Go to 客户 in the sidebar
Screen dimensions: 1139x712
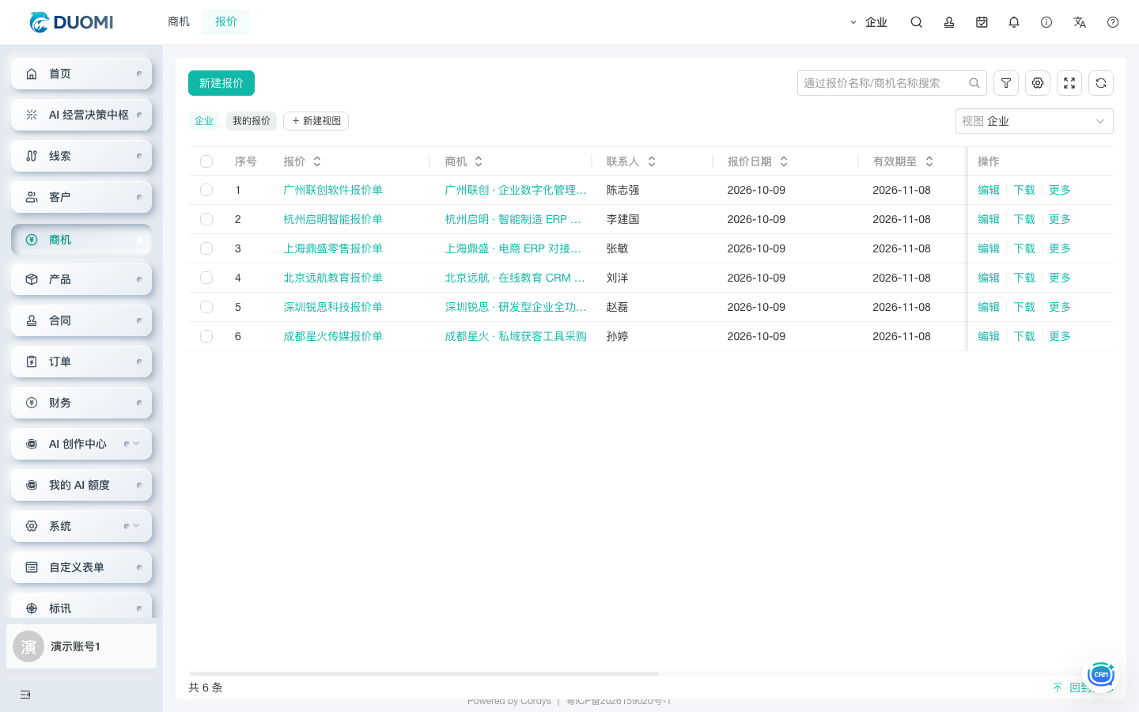point(81,197)
